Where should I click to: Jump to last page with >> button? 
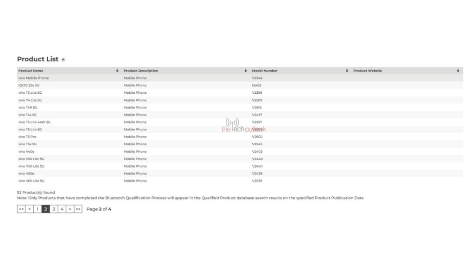78,209
